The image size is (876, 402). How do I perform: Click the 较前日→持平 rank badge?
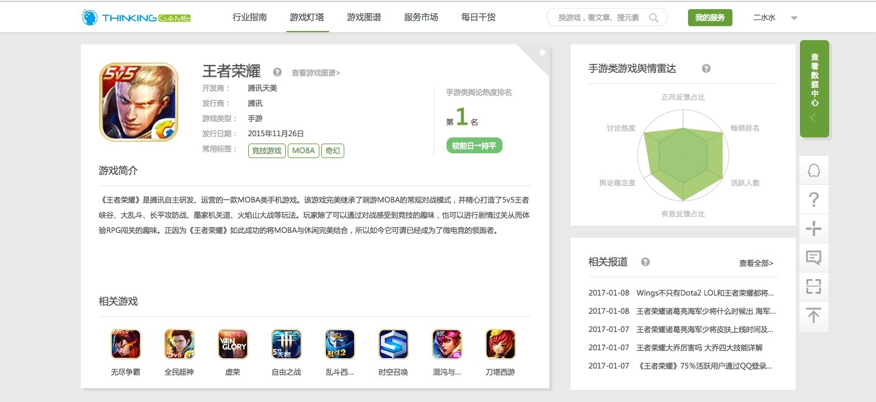474,146
